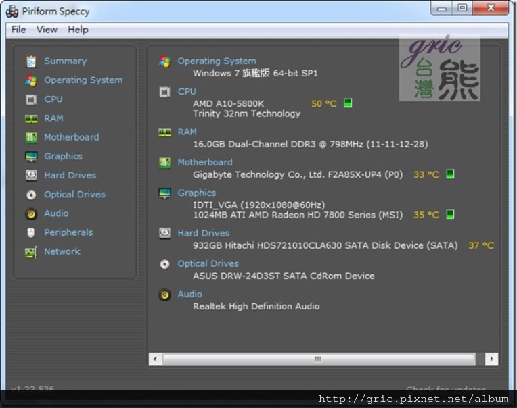
Task: Click Hitachi HDS721010CLA630 disk text
Action: pyautogui.click(x=325, y=245)
